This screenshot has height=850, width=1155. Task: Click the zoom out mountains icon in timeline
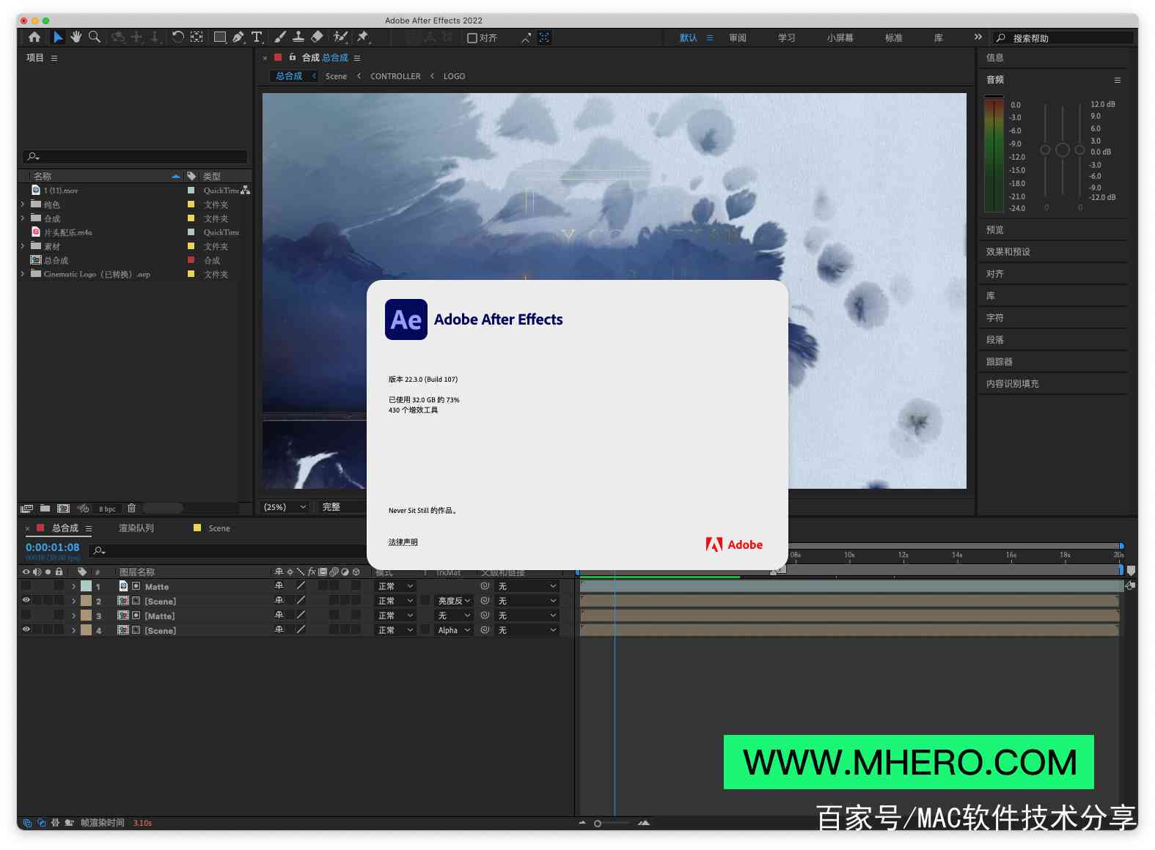[582, 823]
